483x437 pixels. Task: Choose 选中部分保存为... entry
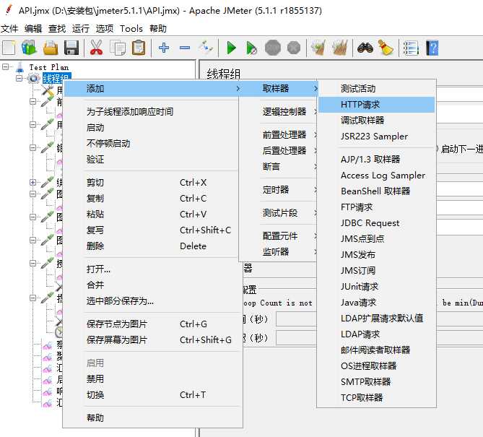click(152, 300)
